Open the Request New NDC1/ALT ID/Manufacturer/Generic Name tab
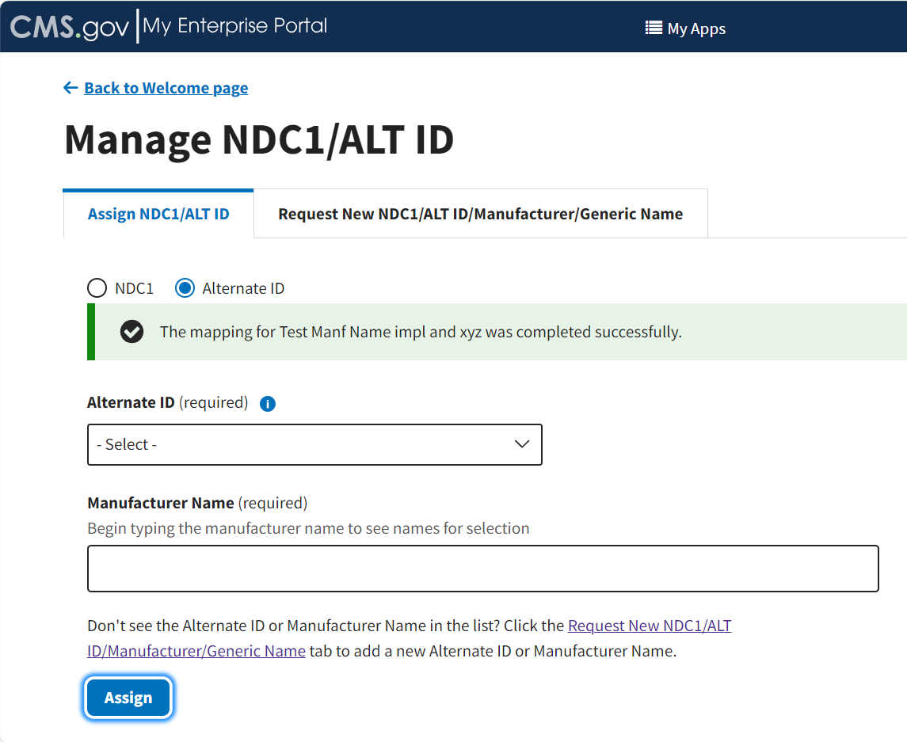 (480, 214)
